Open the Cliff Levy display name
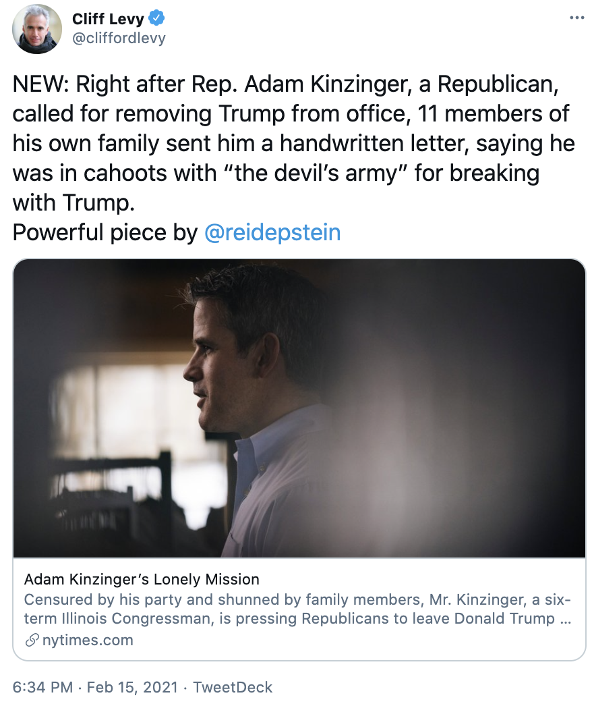The width and height of the screenshot is (592, 706). (108, 18)
